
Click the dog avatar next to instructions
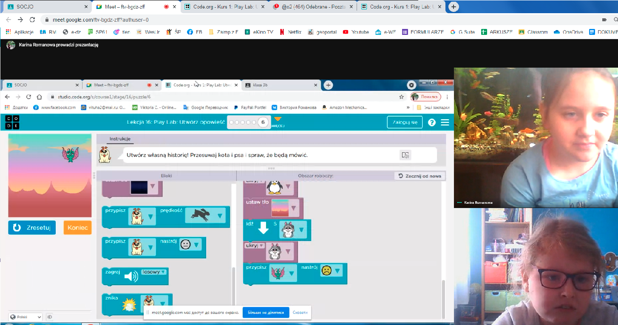pyautogui.click(x=105, y=155)
